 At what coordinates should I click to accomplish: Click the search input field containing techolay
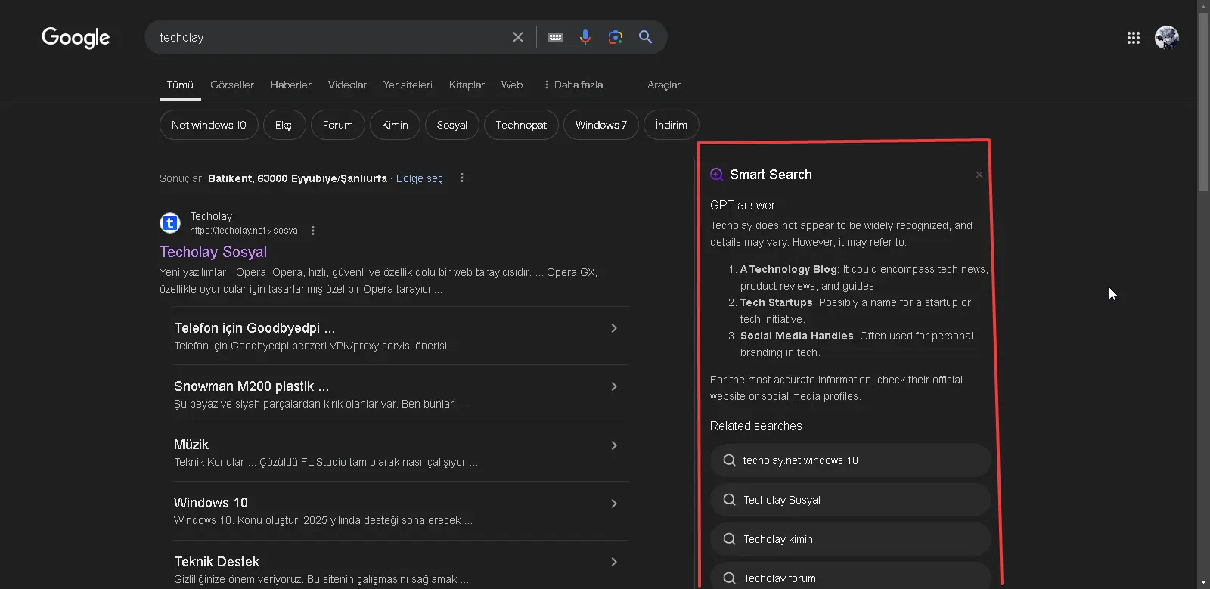pos(329,37)
